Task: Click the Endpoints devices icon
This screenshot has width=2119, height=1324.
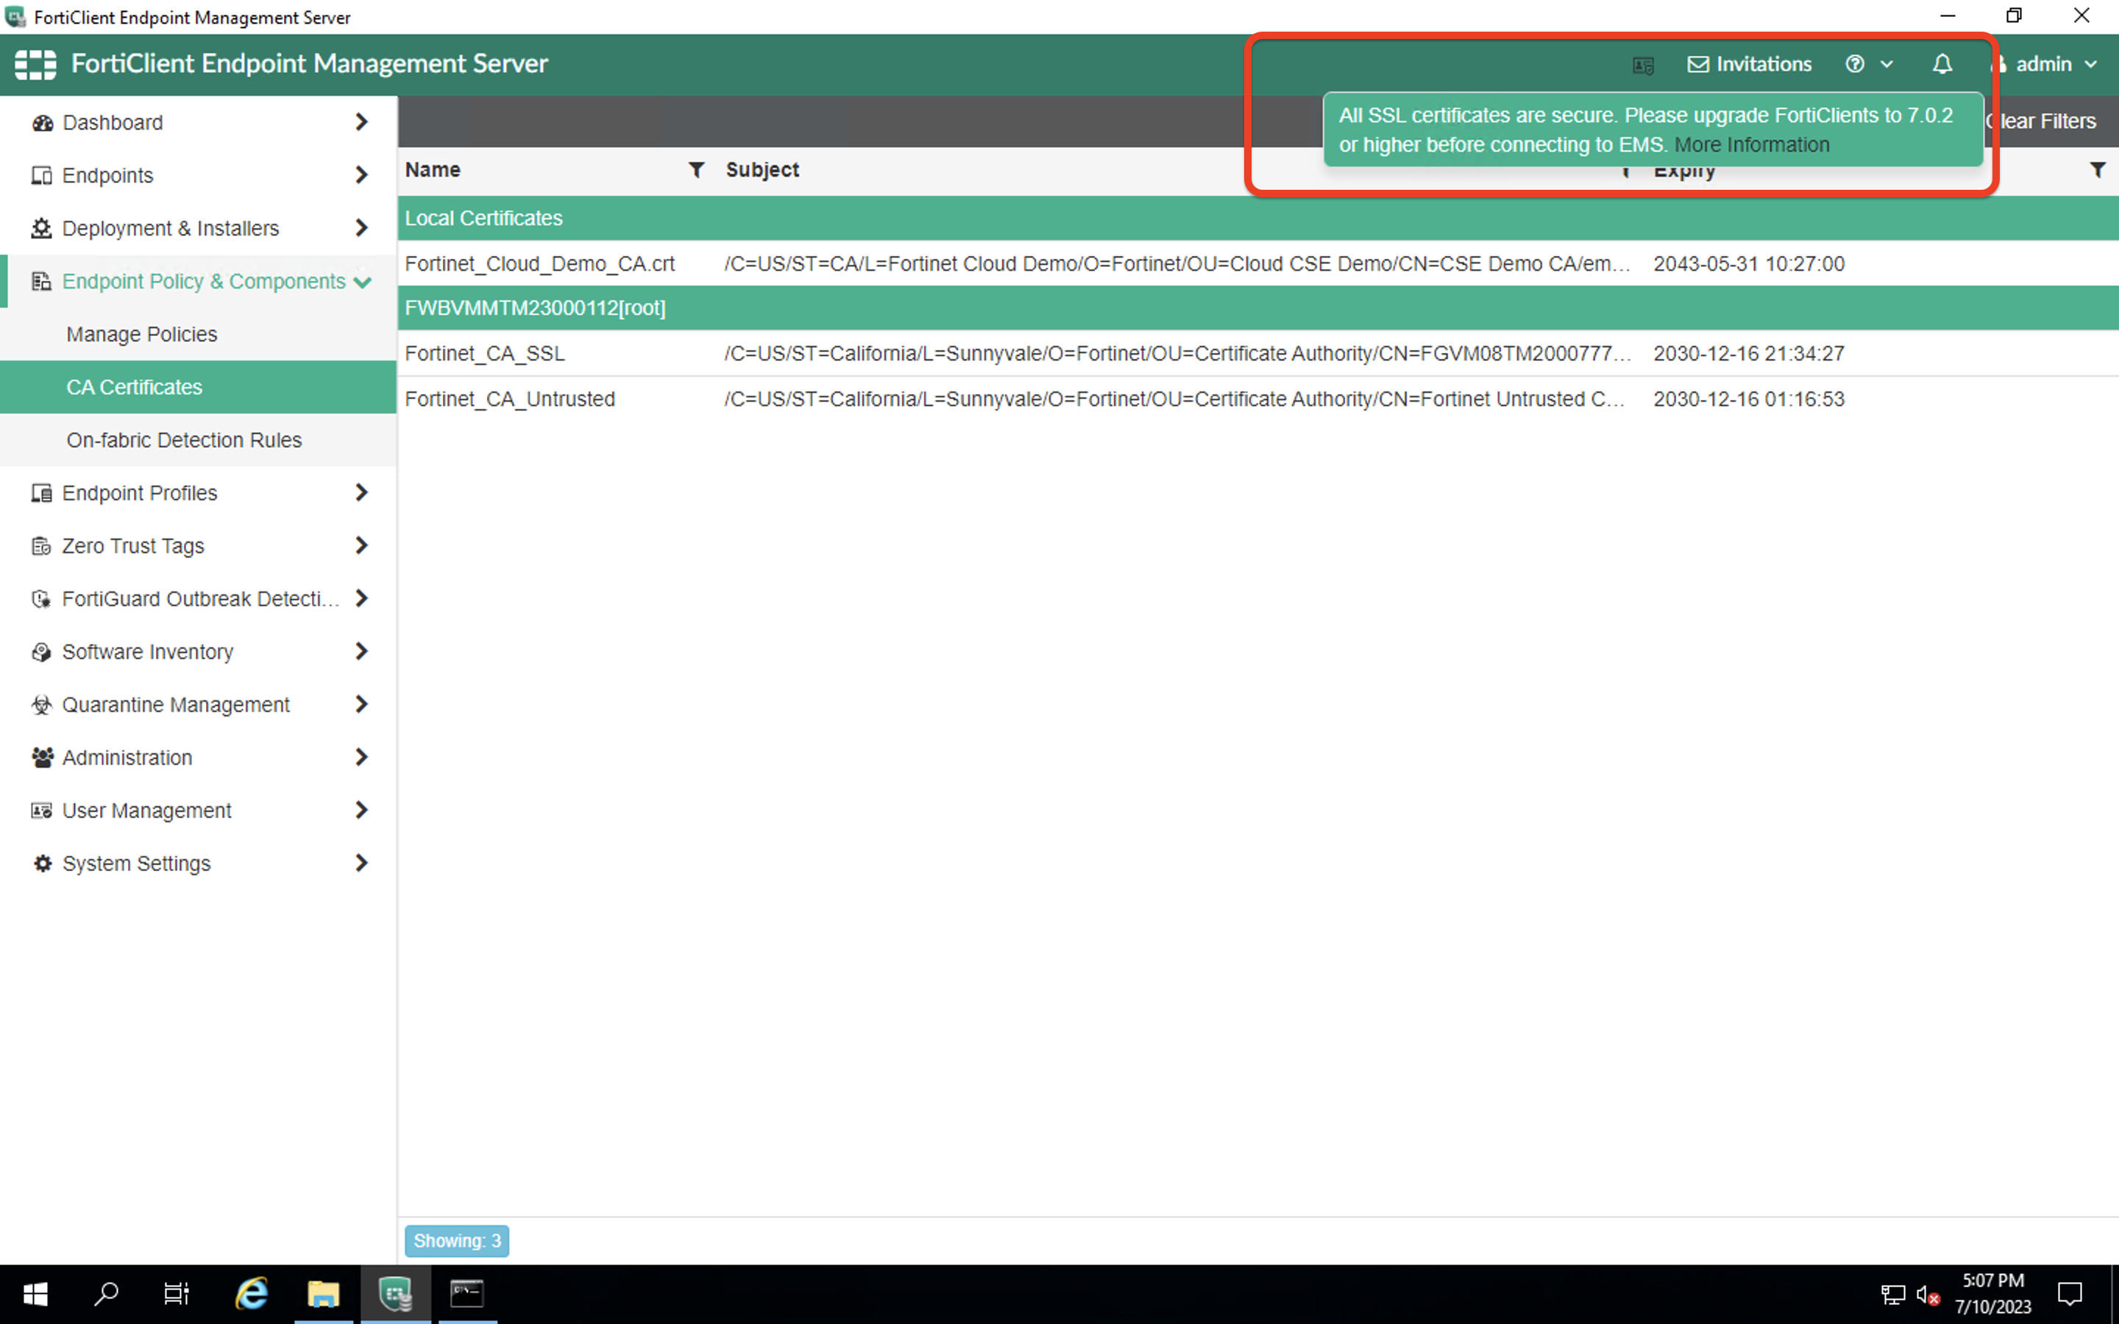Action: [x=42, y=175]
